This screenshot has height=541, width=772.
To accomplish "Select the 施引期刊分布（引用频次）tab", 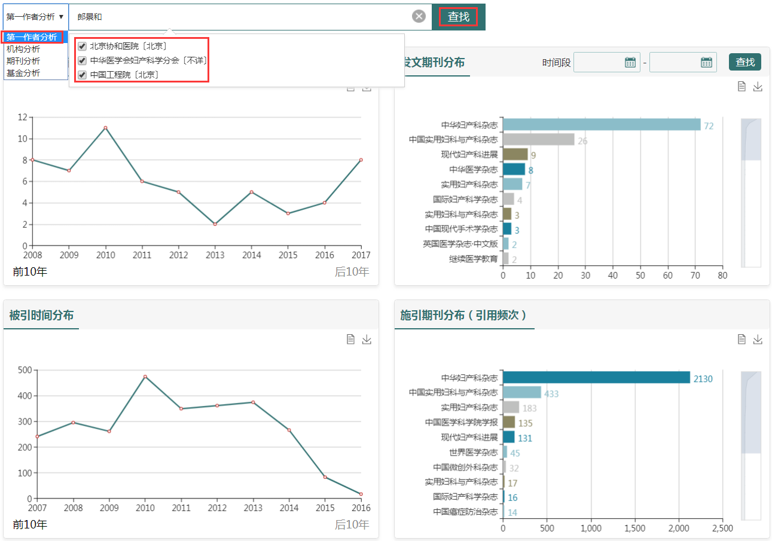I will pos(464,315).
